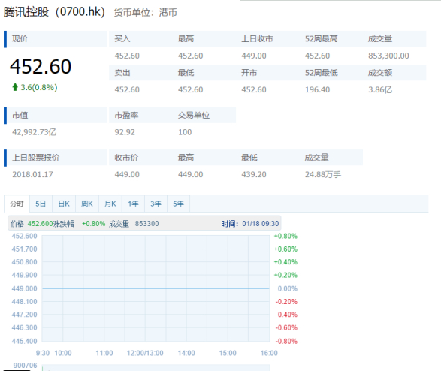Screen dimensions: 441x371
Task: Show the 3年 three-year chart
Action: tap(156, 204)
